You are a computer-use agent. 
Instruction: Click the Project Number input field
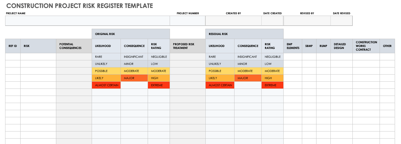(187, 21)
